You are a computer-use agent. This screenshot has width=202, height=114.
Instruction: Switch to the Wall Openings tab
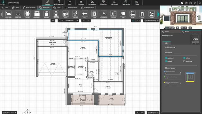point(59,3)
